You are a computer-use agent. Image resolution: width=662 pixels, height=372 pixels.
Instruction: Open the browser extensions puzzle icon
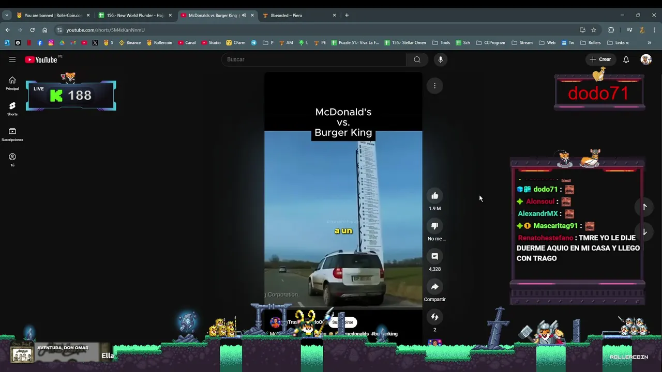click(611, 30)
